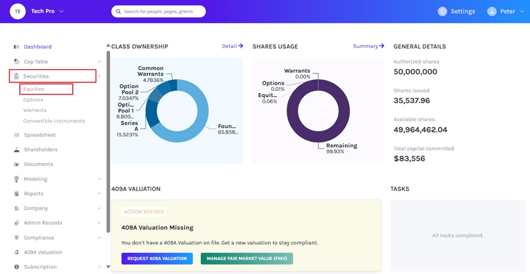Click Request 409A Valuation button
The image size is (530, 274).
coord(157,258)
